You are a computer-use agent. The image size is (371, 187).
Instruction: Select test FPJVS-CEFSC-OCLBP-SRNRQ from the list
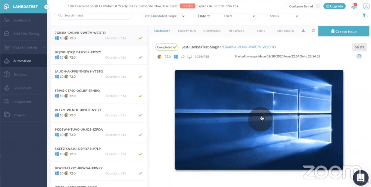(99, 93)
